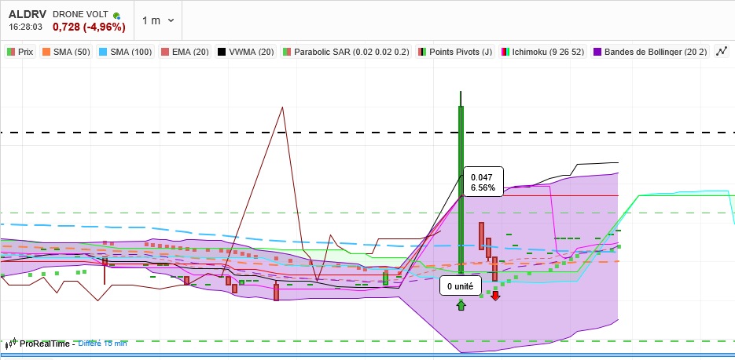The height and width of the screenshot is (360, 735).
Task: Click the 0 unité position label
Action: pyautogui.click(x=461, y=286)
